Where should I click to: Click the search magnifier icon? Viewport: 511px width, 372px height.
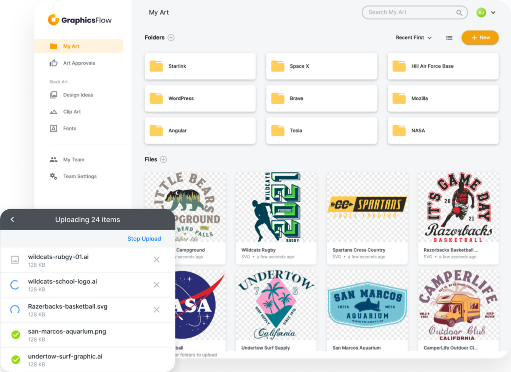tap(459, 12)
